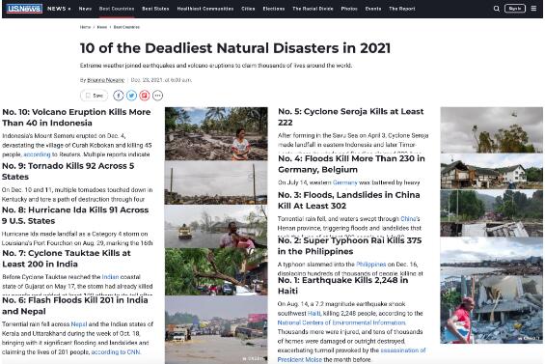545x364 pixels.
Task: Open the Best Countries tab
Action: pyautogui.click(x=117, y=9)
